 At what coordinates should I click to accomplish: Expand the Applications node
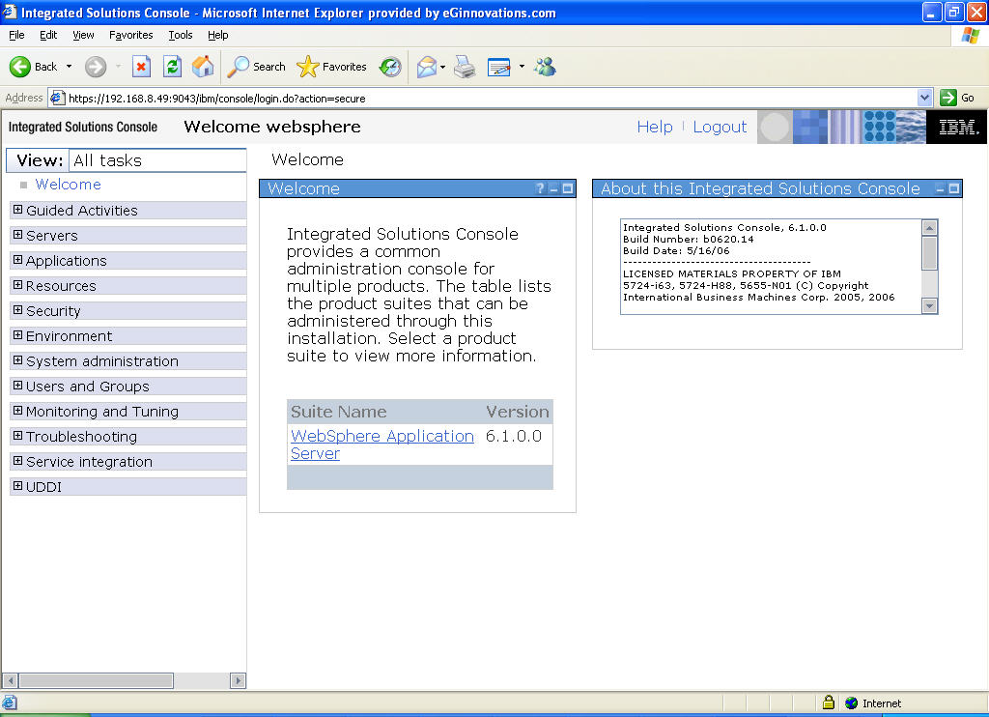coord(17,260)
